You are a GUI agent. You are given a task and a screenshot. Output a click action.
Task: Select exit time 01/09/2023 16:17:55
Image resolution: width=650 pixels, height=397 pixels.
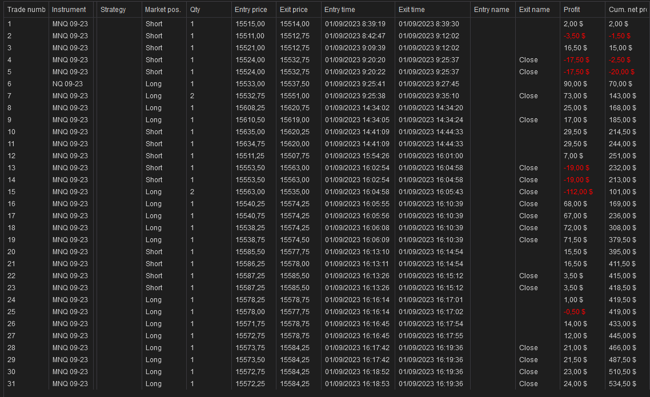coord(431,336)
